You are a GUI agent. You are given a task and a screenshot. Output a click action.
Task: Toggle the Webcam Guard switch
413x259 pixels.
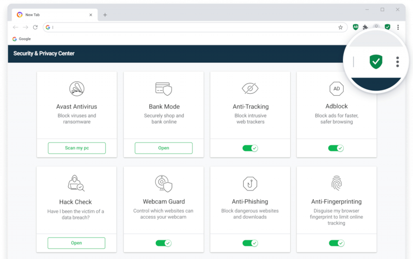pyautogui.click(x=164, y=243)
